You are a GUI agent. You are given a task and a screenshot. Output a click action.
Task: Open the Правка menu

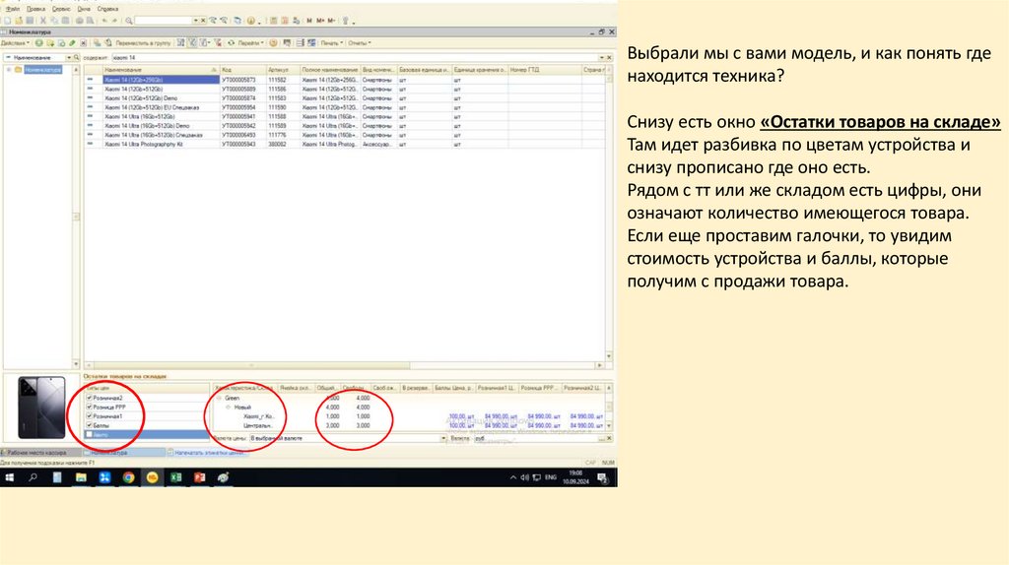36,9
